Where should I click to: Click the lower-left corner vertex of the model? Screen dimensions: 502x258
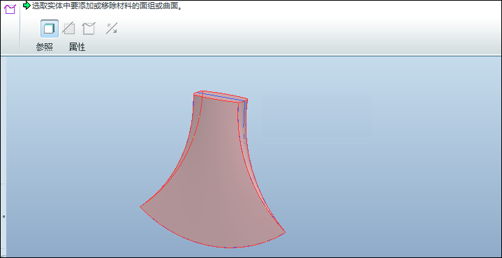point(140,206)
